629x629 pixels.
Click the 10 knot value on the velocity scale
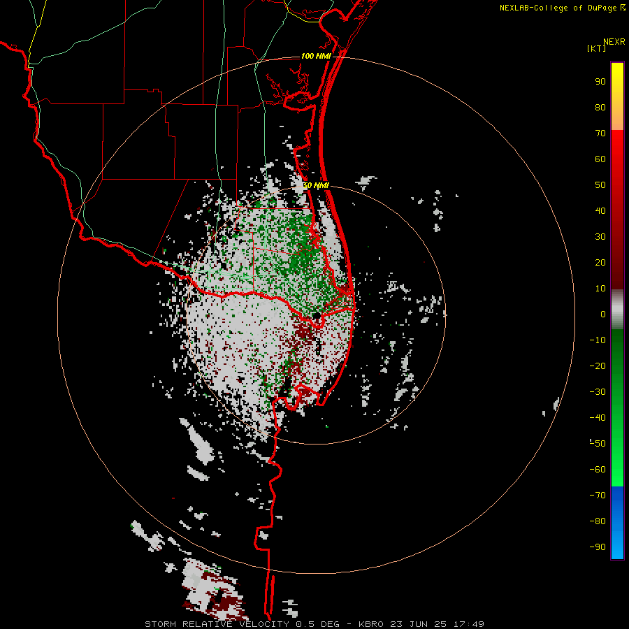(x=600, y=289)
